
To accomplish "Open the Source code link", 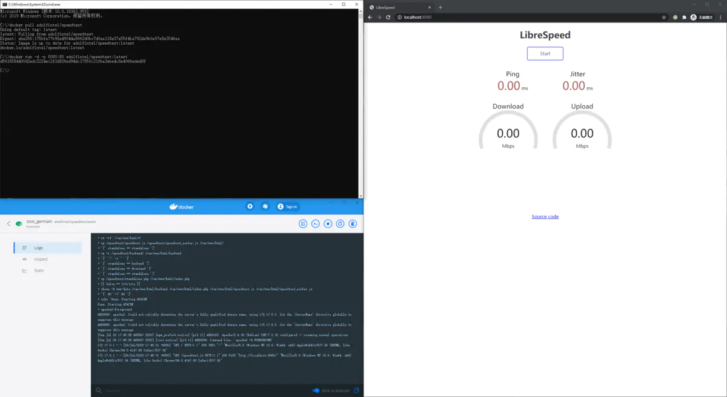I will pos(545,217).
